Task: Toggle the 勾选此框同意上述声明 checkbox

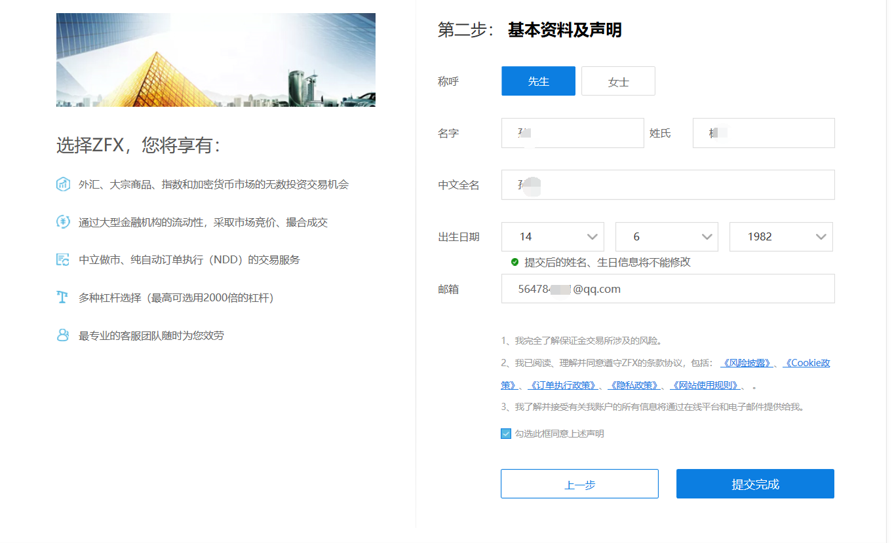Action: click(x=506, y=434)
